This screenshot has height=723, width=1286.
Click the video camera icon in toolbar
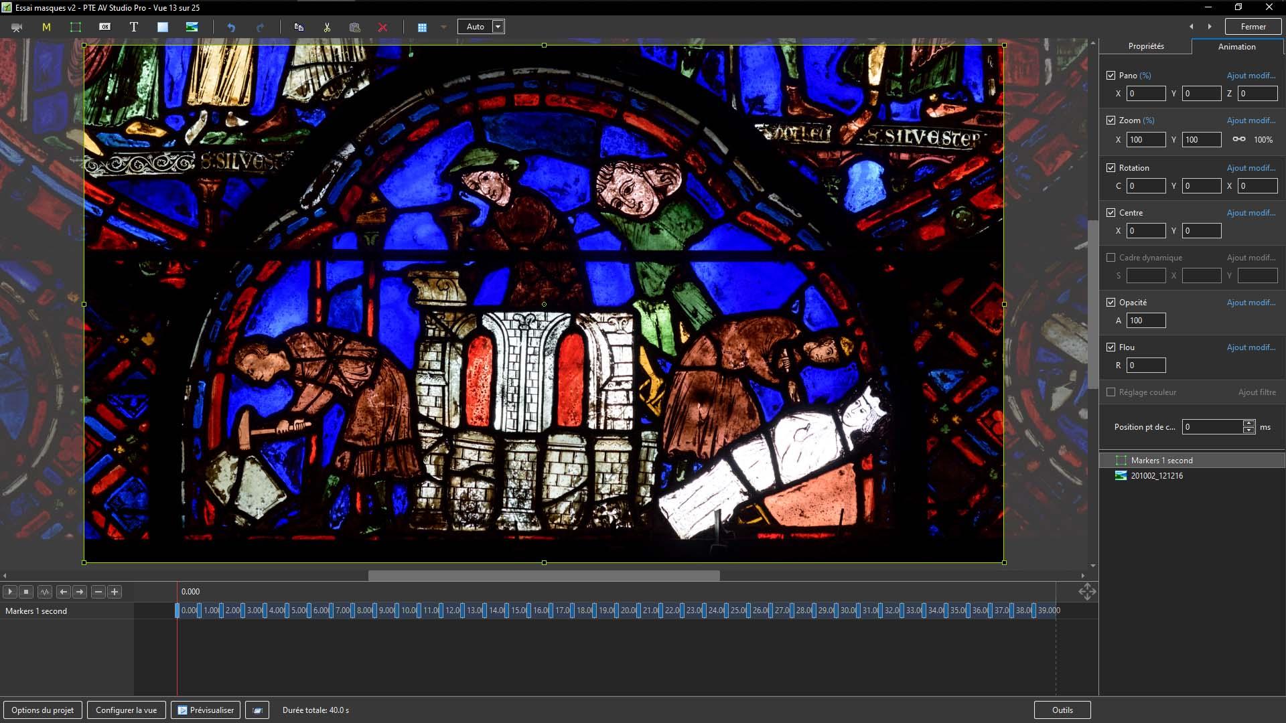pos(17,27)
